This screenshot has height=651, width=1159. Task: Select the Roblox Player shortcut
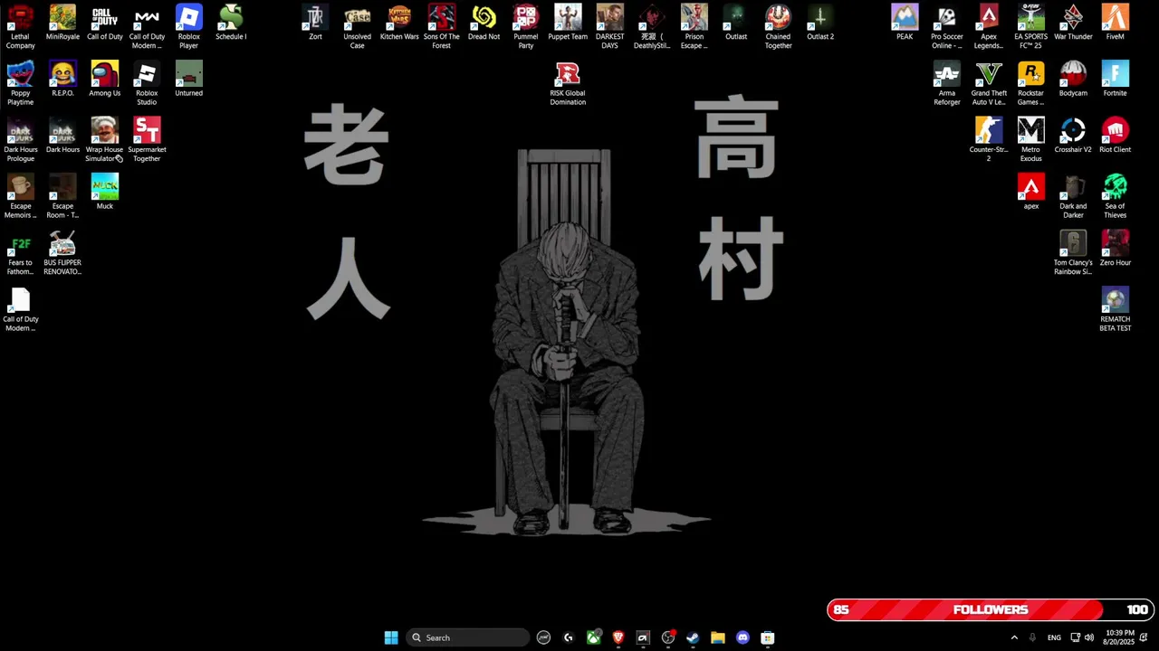pos(188,26)
